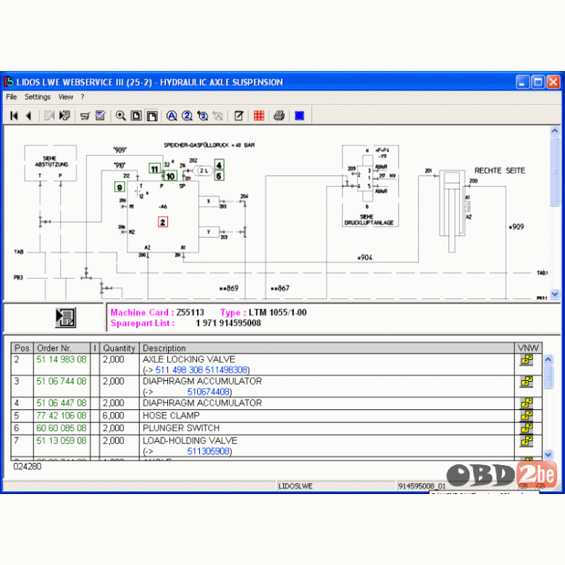Open the View menu
This screenshot has height=565, width=565.
[66, 97]
